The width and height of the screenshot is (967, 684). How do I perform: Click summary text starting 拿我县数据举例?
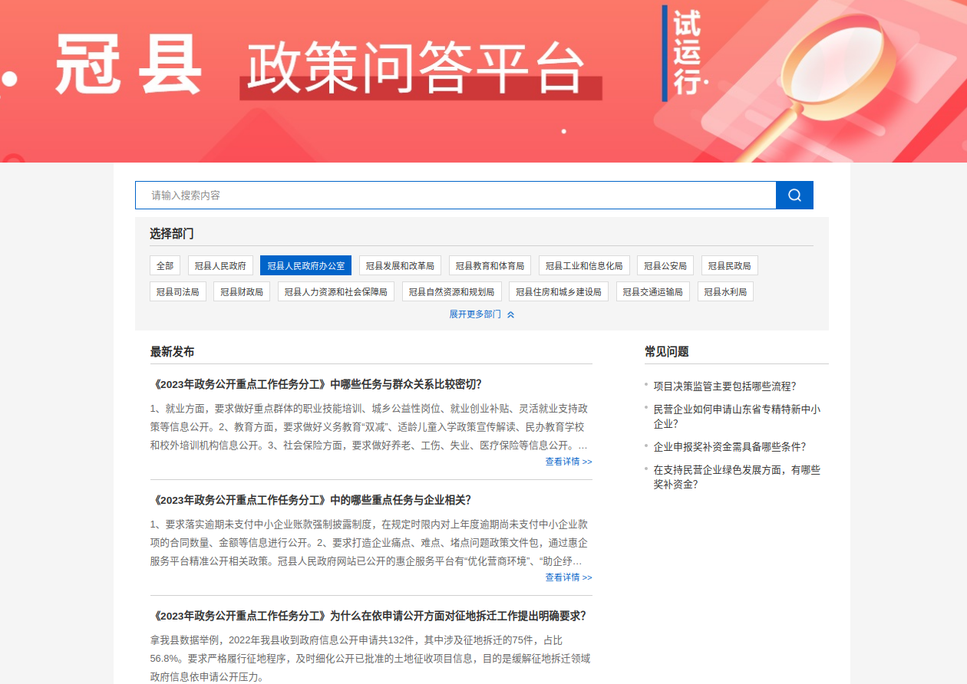[x=370, y=658]
